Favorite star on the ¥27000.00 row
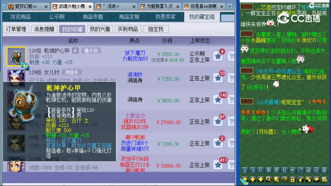The height and width of the screenshot is (186, 331). 218,121
